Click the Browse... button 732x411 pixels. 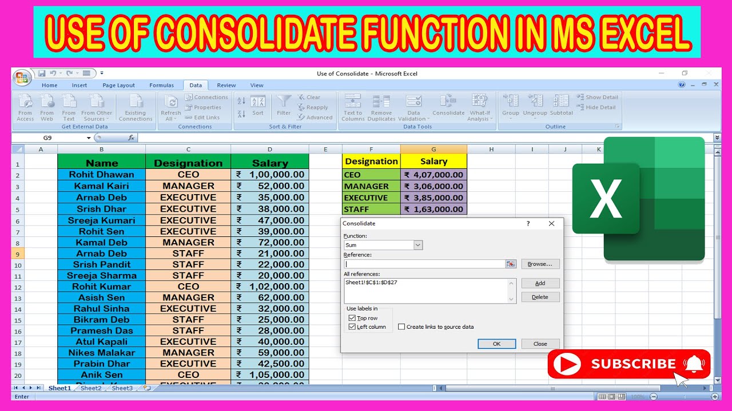click(540, 264)
